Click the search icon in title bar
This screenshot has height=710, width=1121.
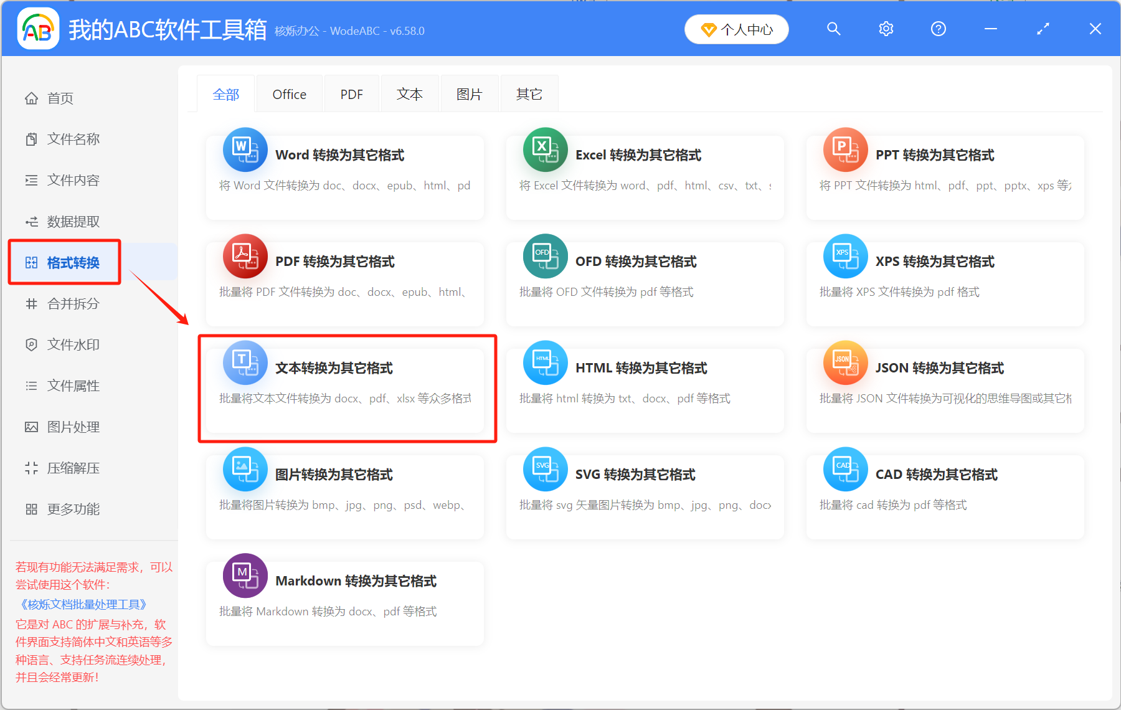point(833,29)
